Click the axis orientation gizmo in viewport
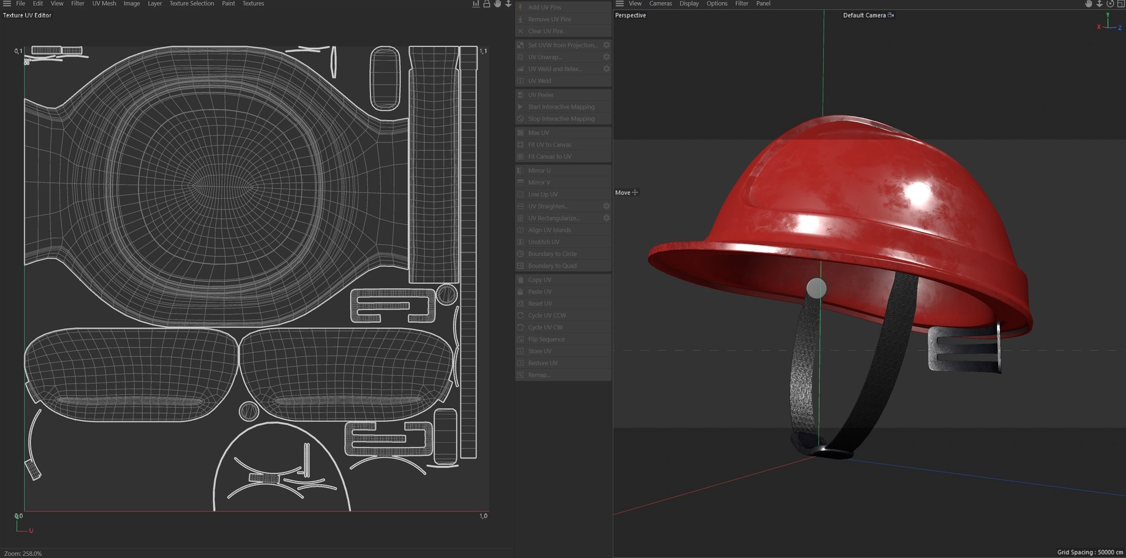The width and height of the screenshot is (1126, 558). point(1108,23)
